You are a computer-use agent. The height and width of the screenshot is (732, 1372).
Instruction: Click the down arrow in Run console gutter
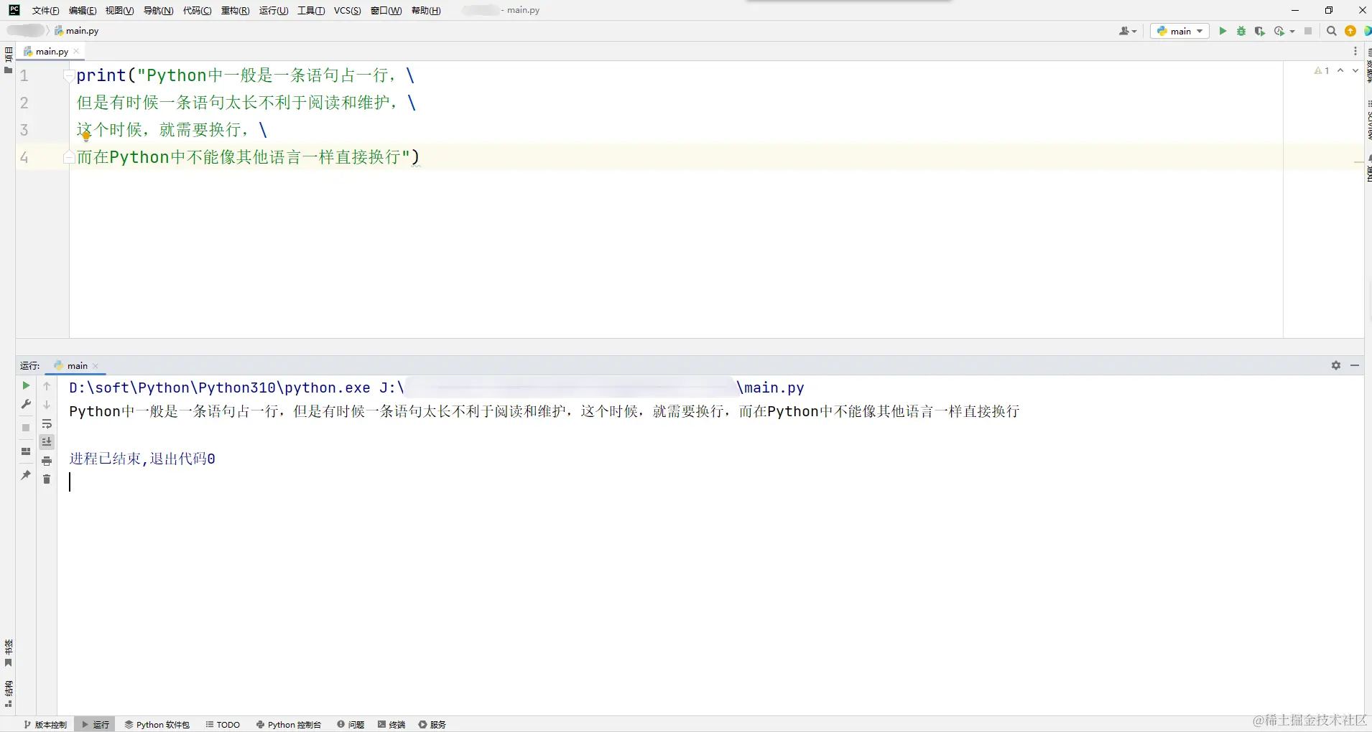47,405
